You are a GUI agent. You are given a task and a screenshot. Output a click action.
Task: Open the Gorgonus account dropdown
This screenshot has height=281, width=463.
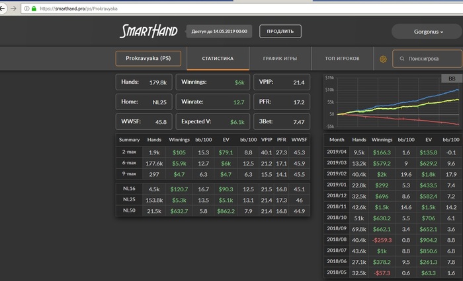click(x=427, y=32)
